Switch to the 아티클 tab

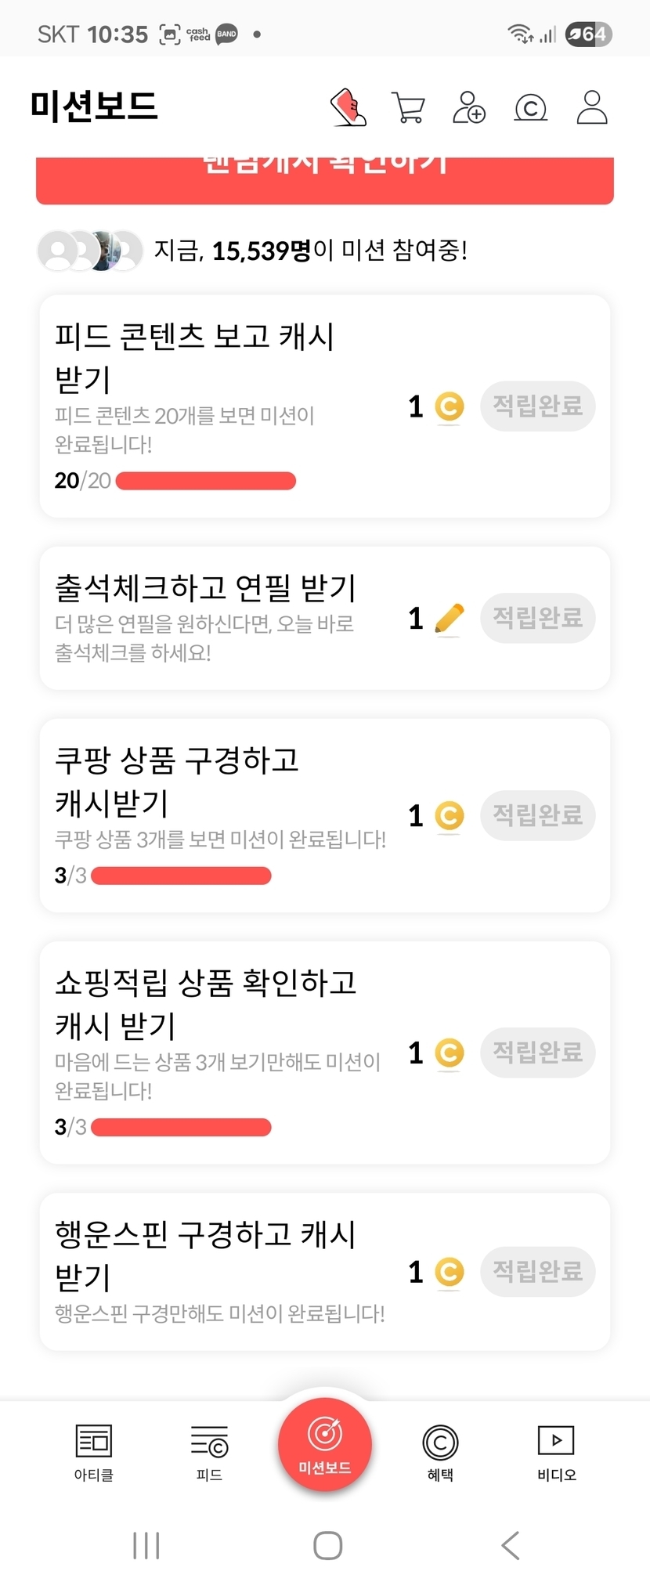click(x=94, y=1451)
